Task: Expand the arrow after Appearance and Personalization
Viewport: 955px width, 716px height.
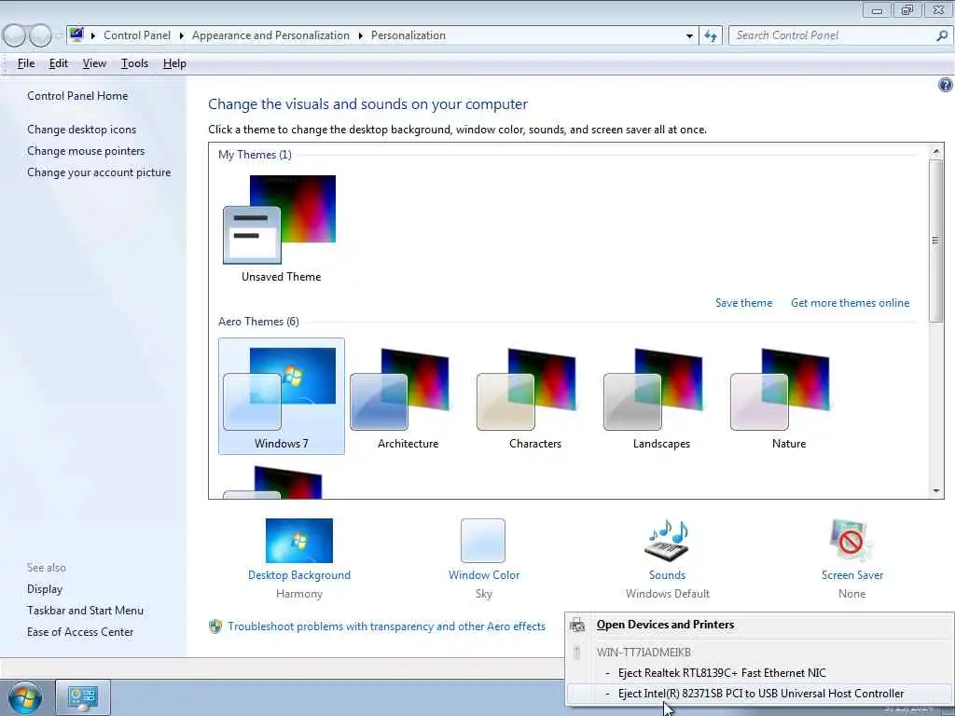Action: click(361, 36)
